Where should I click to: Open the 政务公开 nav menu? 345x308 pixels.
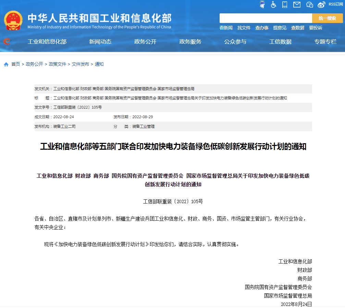[x=145, y=41]
